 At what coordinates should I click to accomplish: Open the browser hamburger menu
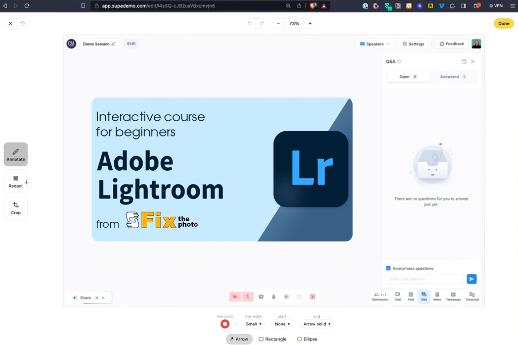pyautogui.click(x=512, y=6)
